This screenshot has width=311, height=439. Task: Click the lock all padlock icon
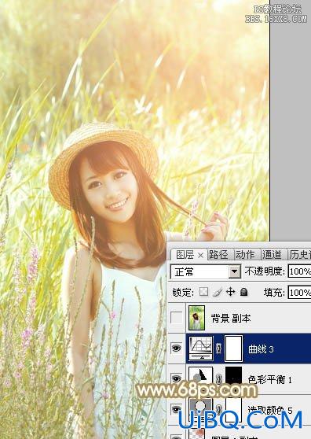[244, 292]
